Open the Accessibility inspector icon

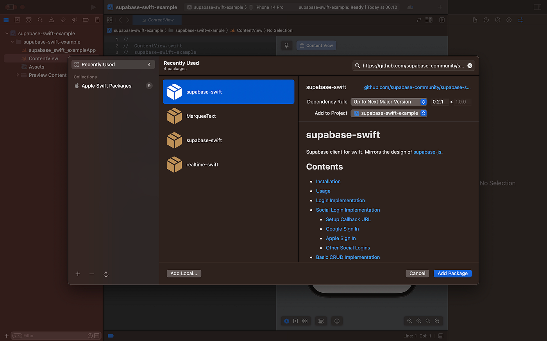509,19
